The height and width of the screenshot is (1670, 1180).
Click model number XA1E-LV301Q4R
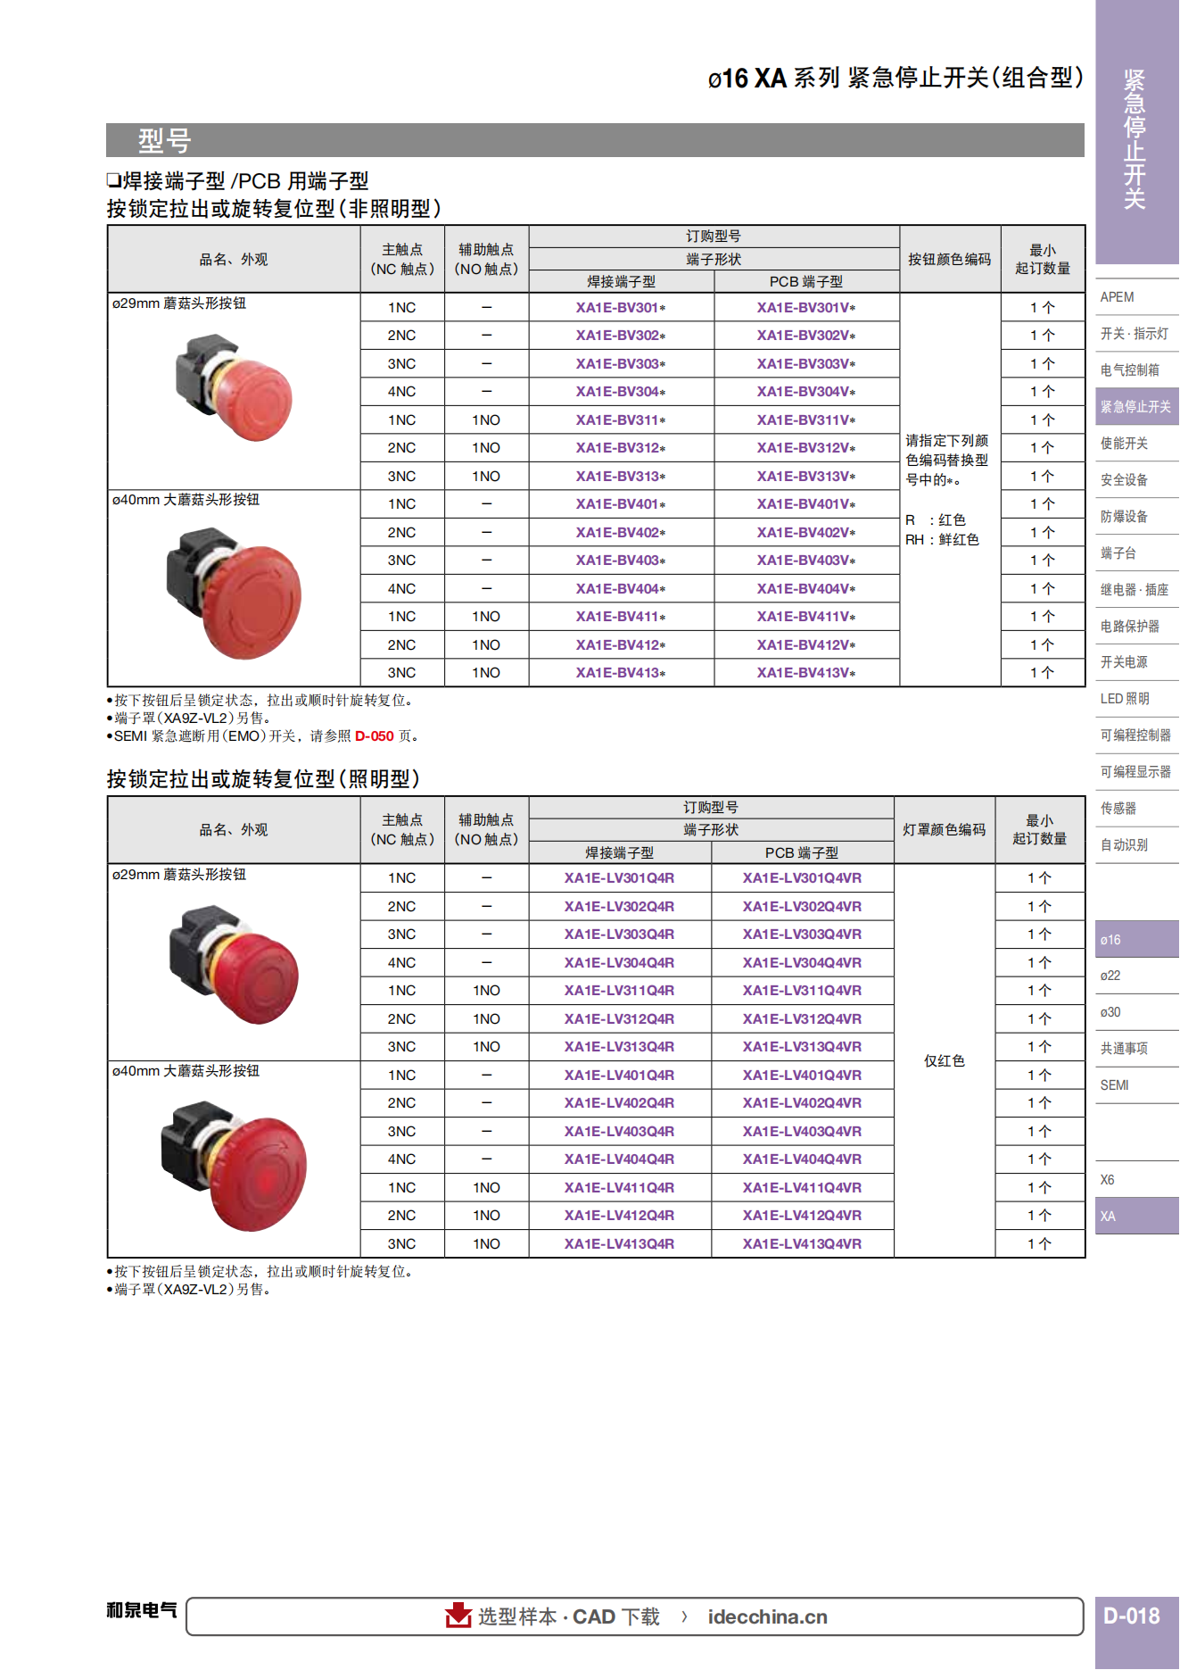pos(619,878)
